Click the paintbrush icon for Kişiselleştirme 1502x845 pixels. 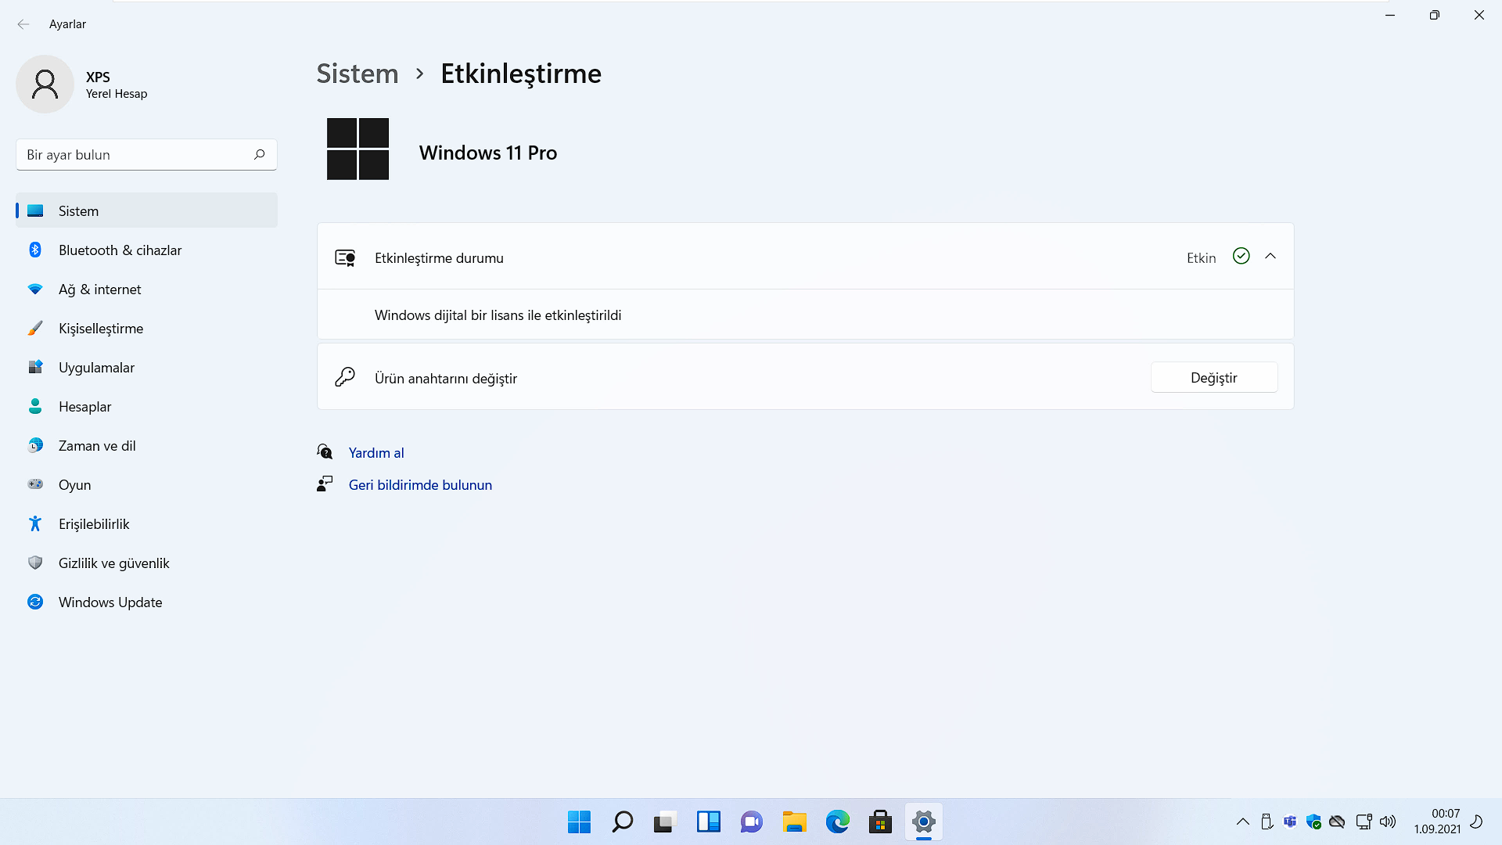point(35,328)
